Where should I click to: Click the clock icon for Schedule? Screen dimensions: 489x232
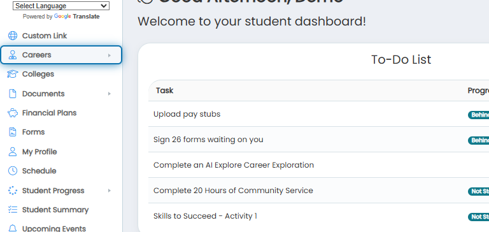[13, 171]
